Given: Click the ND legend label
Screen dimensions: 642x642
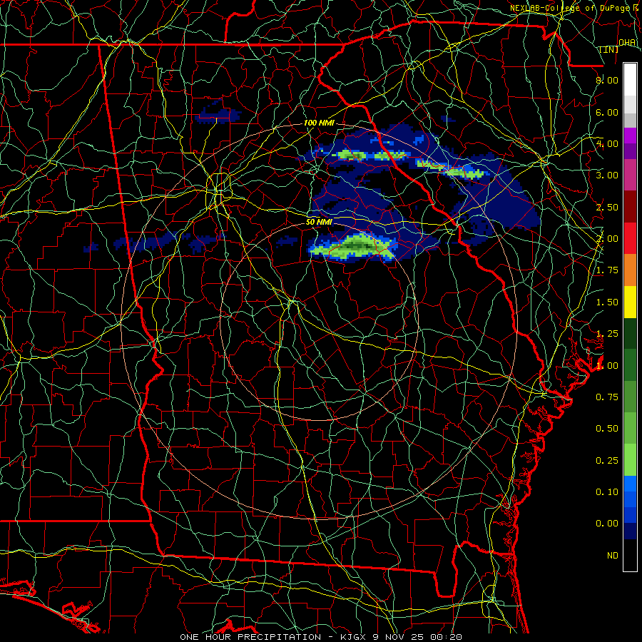Looking at the screenshot, I should (613, 556).
